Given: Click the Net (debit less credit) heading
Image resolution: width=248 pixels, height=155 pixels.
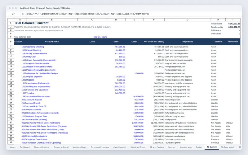Looking at the screenshot, I should pos(154,42).
